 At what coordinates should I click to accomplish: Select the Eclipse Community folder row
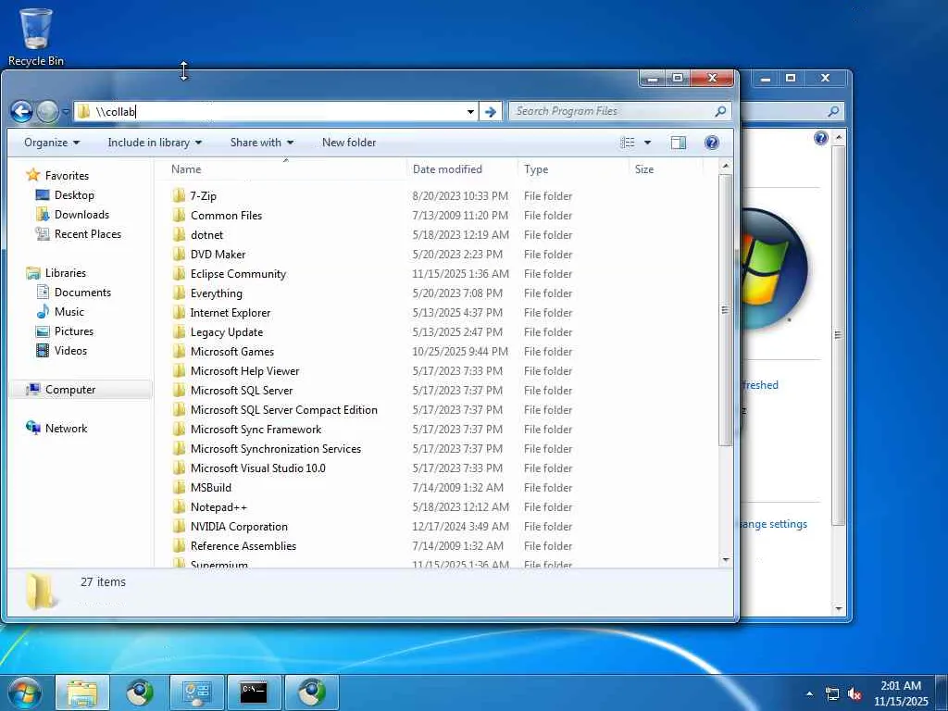point(435,273)
